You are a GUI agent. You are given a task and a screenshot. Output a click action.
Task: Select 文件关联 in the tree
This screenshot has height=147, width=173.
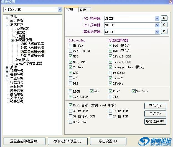click(17, 98)
